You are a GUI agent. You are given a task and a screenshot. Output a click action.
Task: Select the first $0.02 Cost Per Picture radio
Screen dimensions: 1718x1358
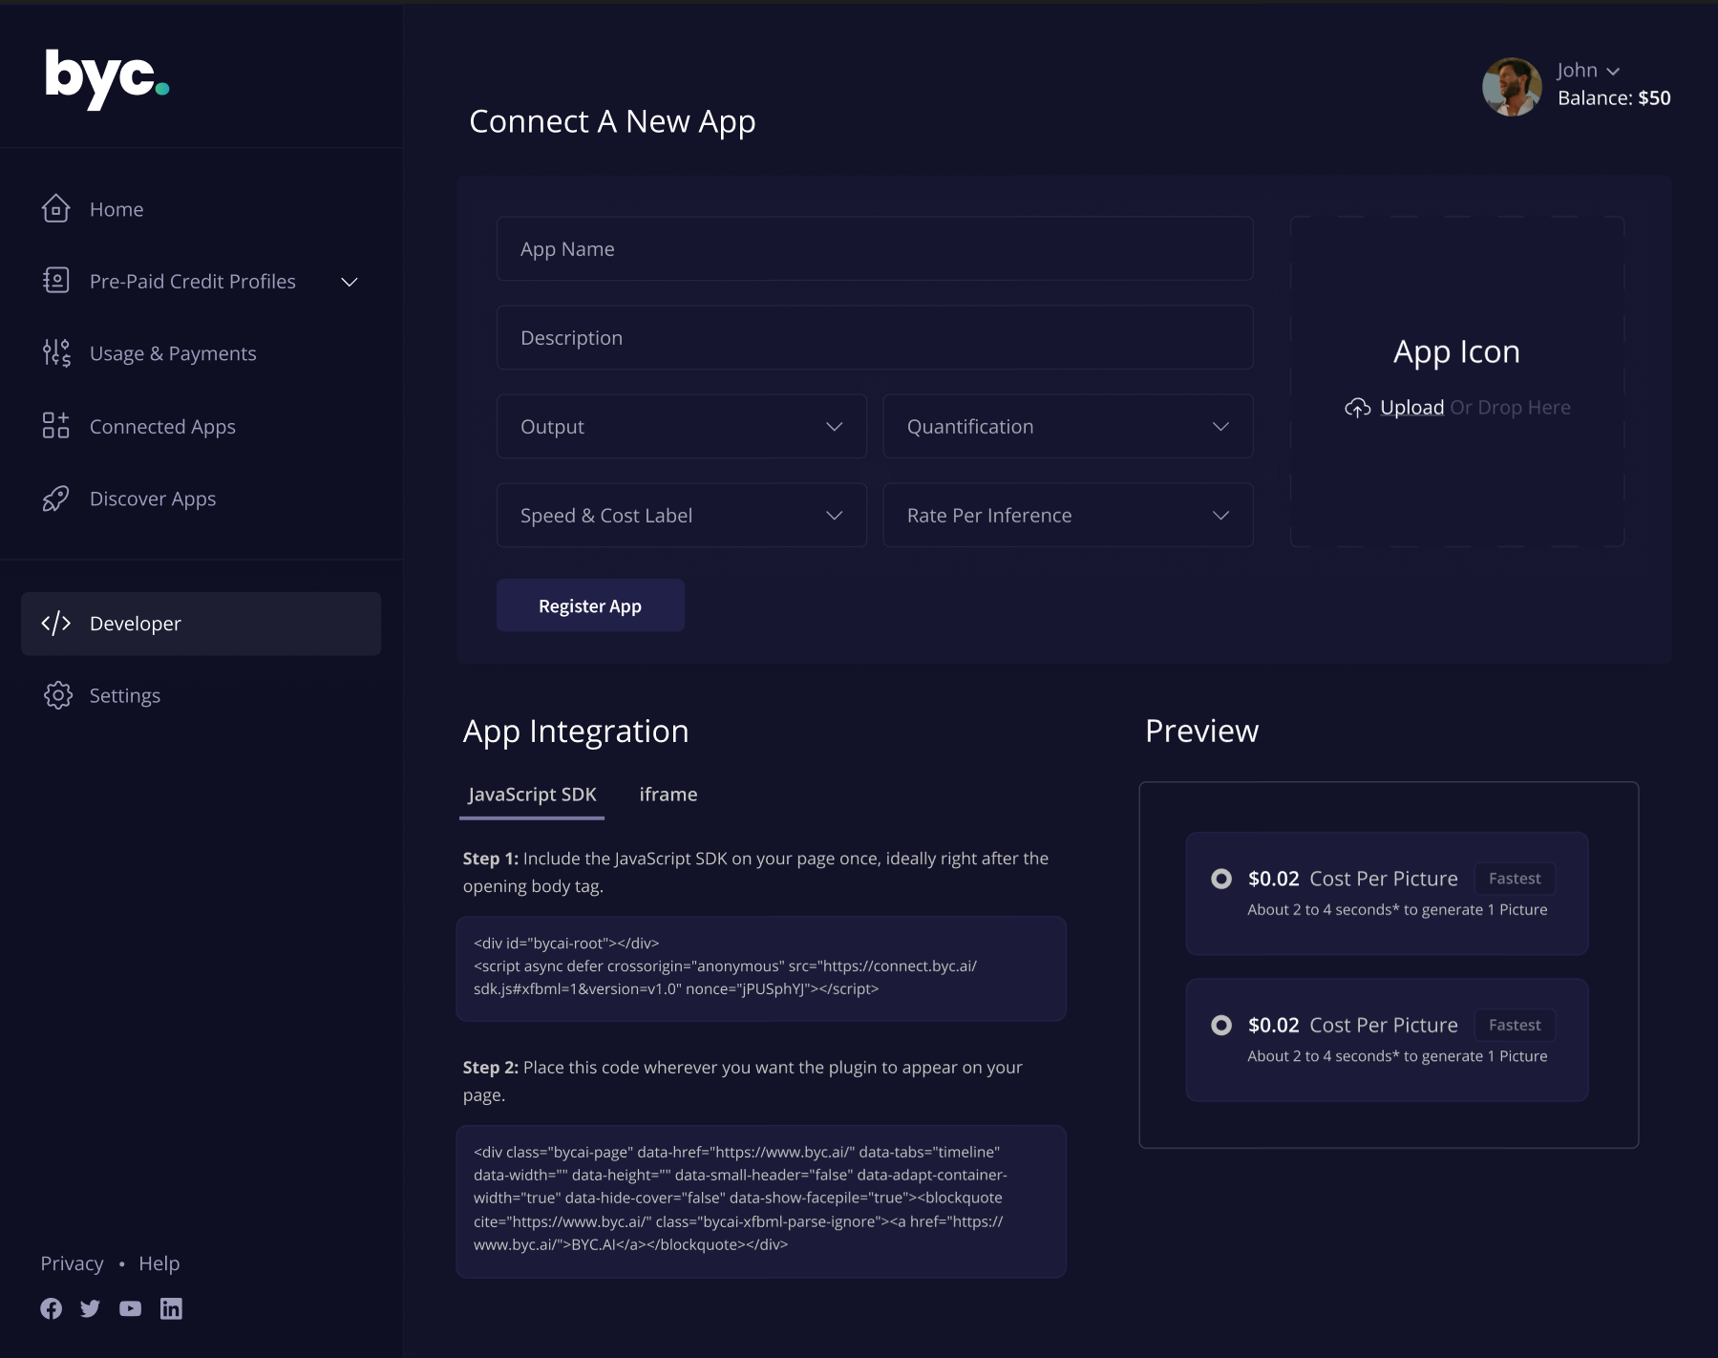(1221, 879)
